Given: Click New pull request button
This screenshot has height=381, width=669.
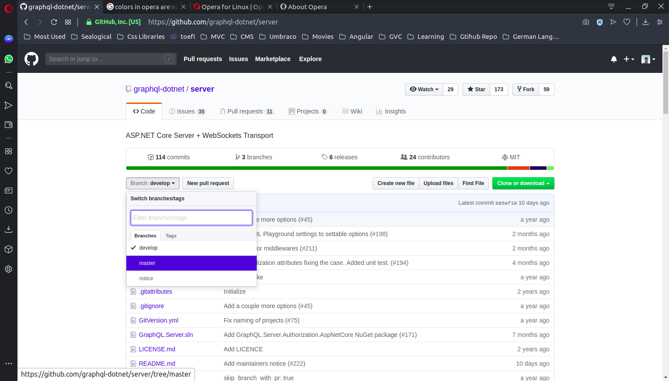Looking at the screenshot, I should (x=208, y=183).
